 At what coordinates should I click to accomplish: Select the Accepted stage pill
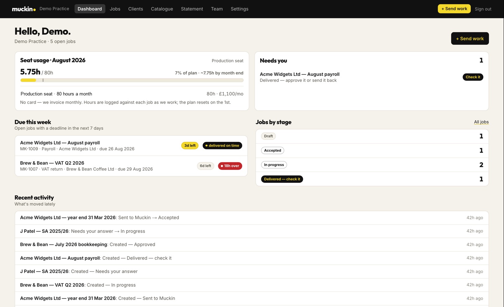(273, 151)
